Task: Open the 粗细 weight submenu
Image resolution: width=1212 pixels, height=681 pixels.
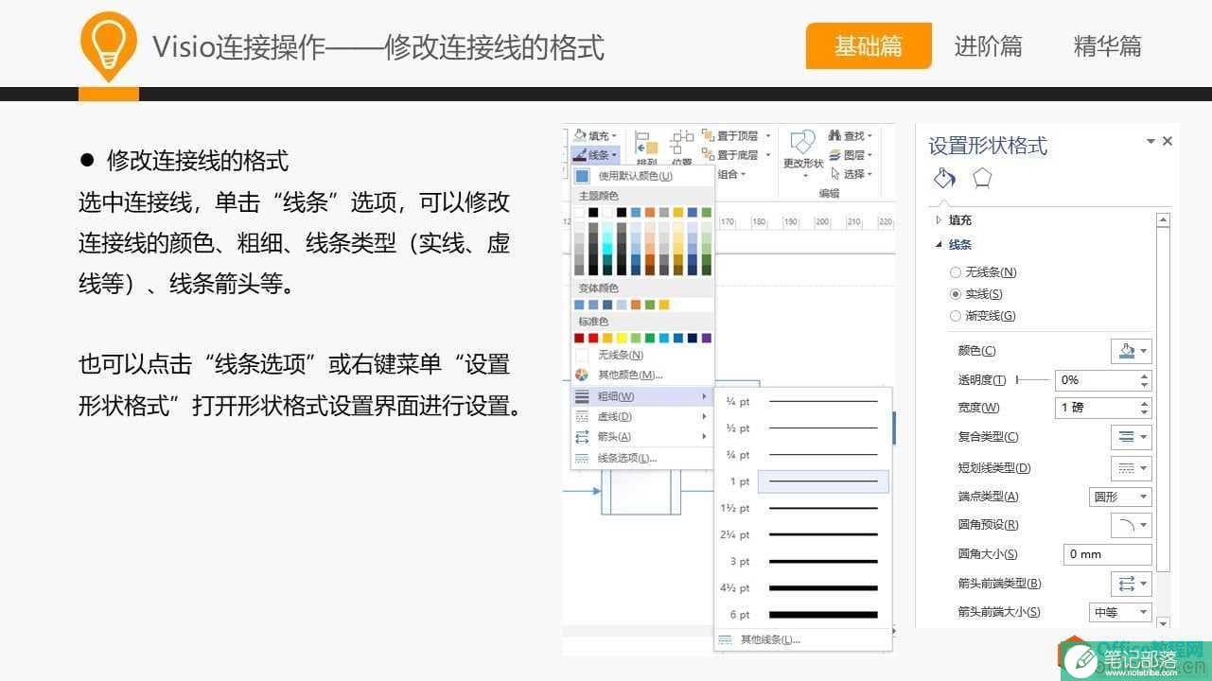Action: pos(641,396)
